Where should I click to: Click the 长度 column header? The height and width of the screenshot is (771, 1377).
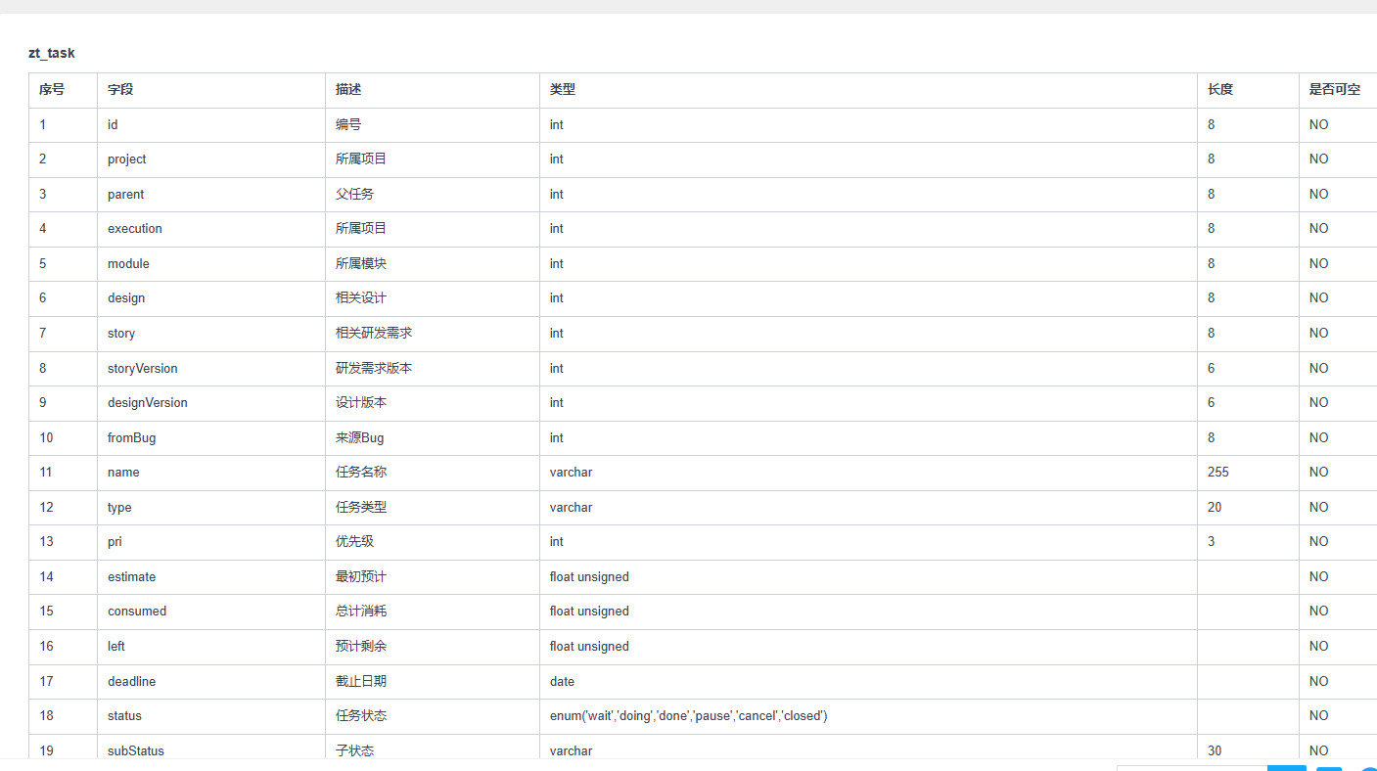point(1220,89)
